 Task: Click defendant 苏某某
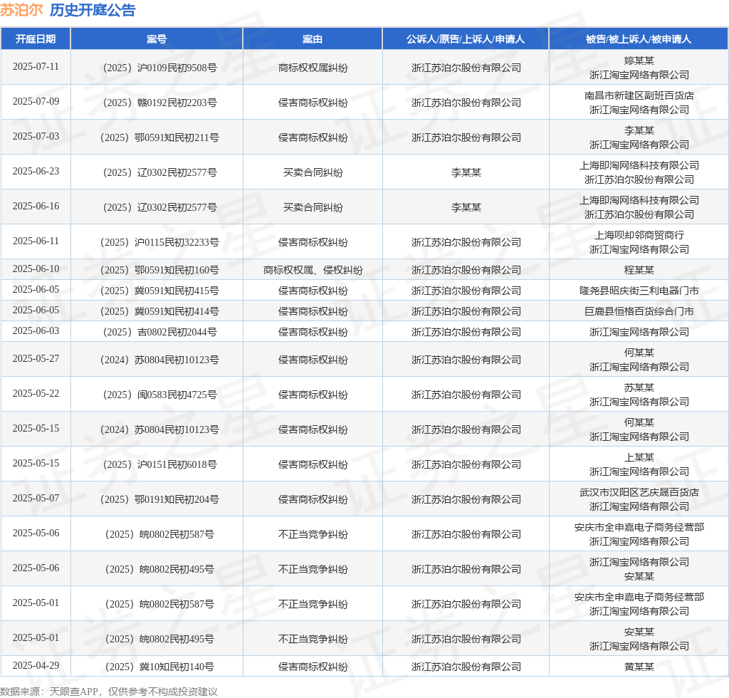tap(639, 388)
